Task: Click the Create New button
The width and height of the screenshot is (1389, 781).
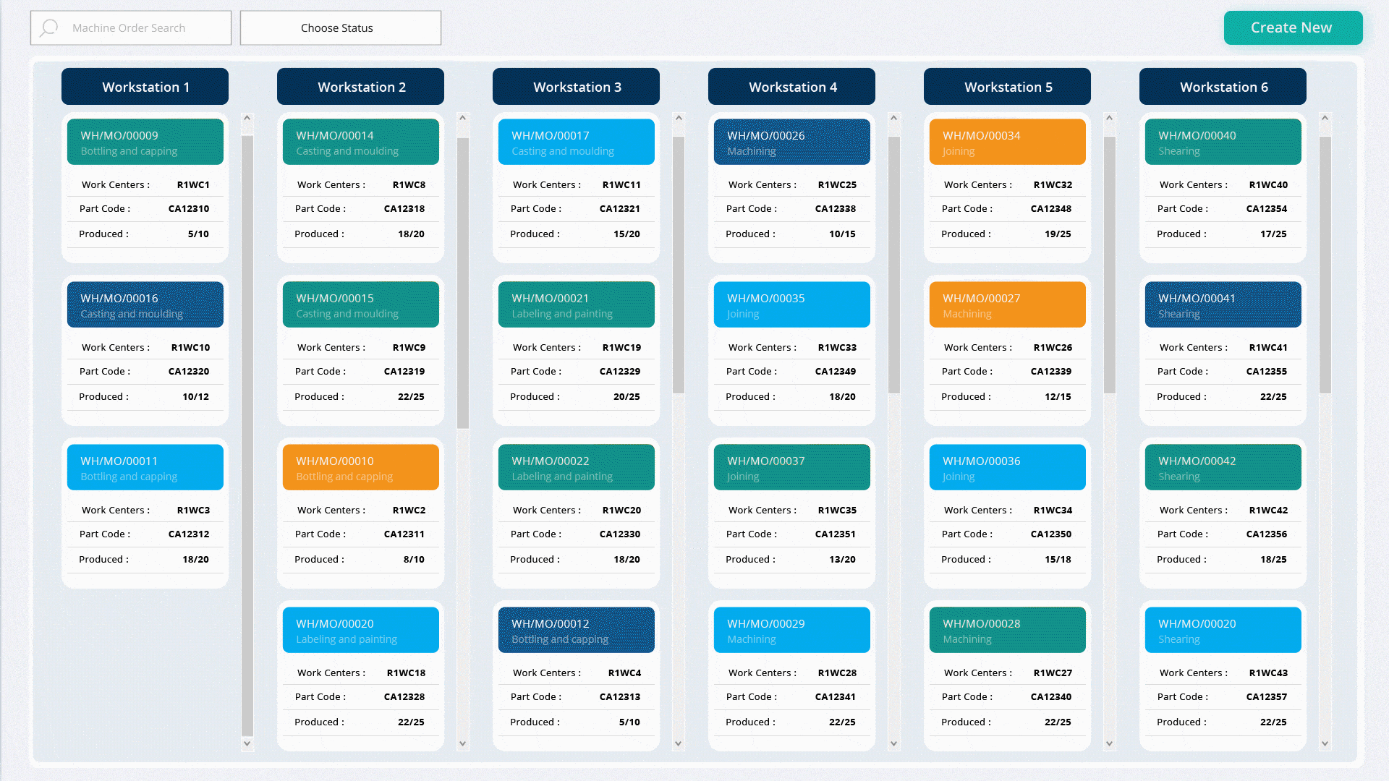Action: 1293,27
